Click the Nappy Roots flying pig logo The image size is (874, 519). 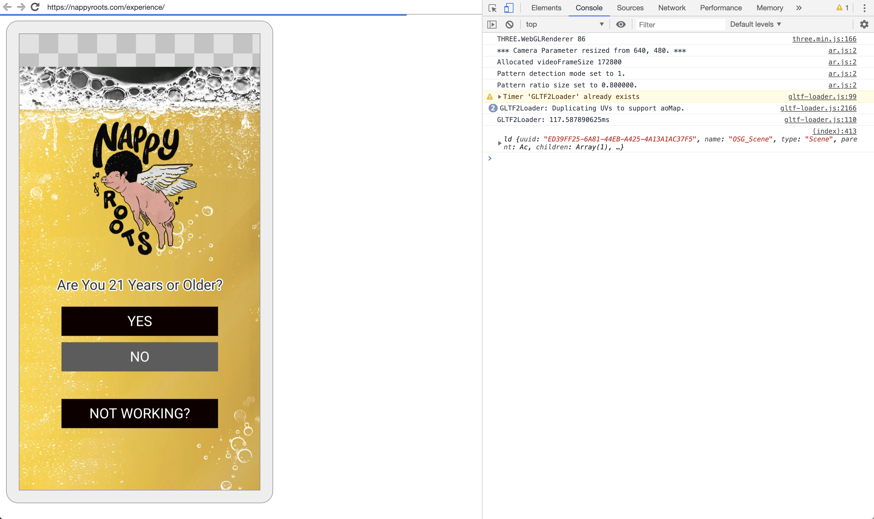145,188
